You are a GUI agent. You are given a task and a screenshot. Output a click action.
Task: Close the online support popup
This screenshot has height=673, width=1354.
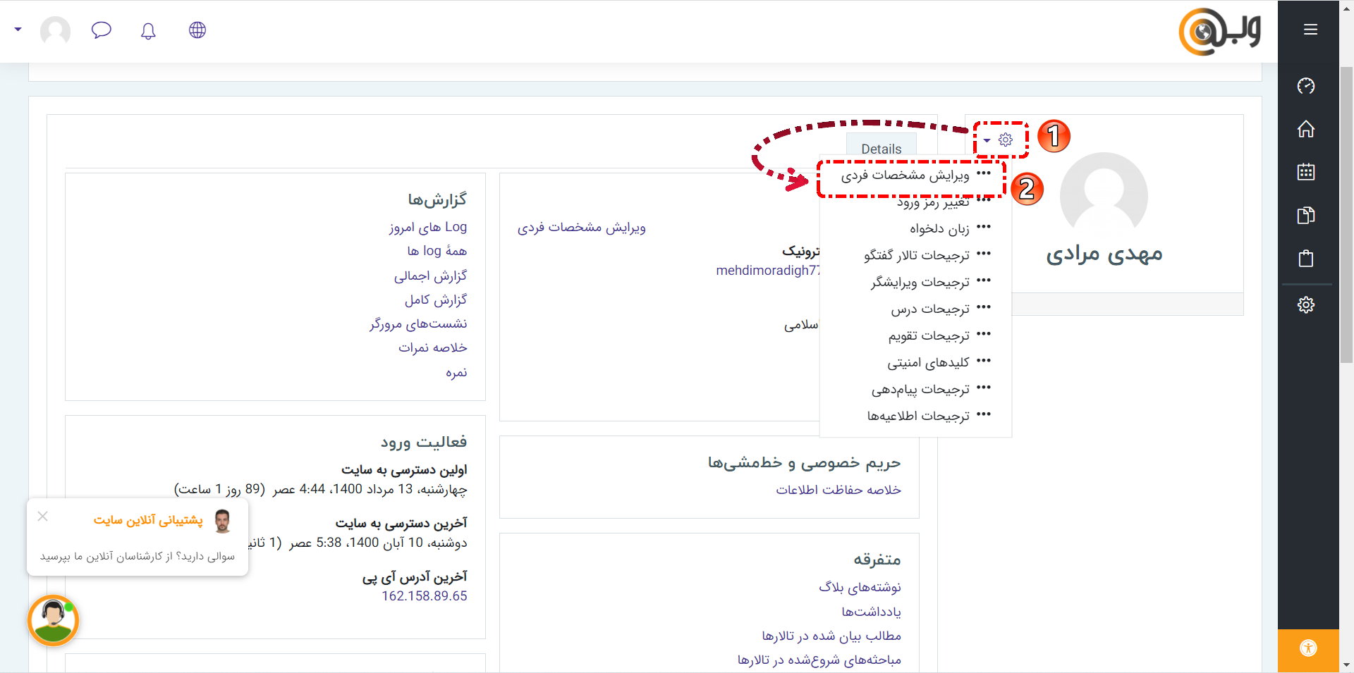pyautogui.click(x=43, y=517)
